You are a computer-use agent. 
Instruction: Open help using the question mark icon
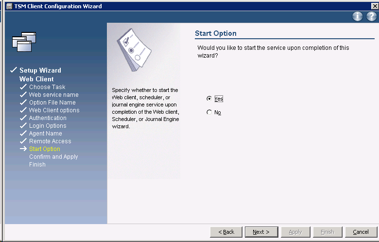pos(371,16)
